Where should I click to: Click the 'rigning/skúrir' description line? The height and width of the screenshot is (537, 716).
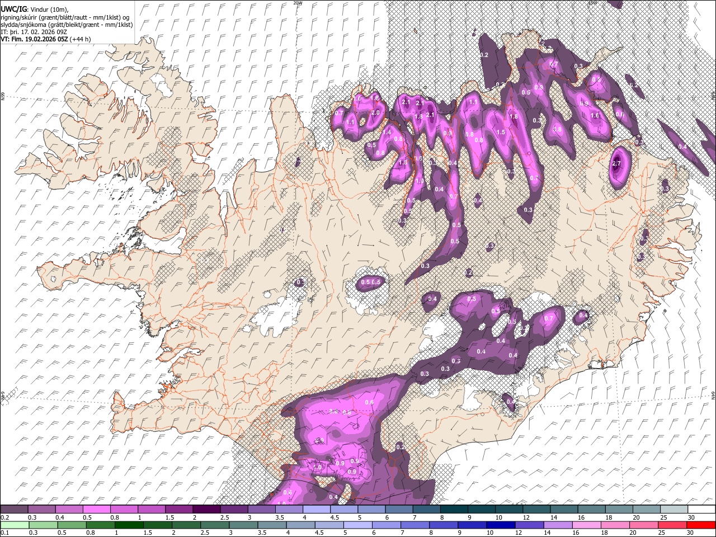click(x=65, y=17)
